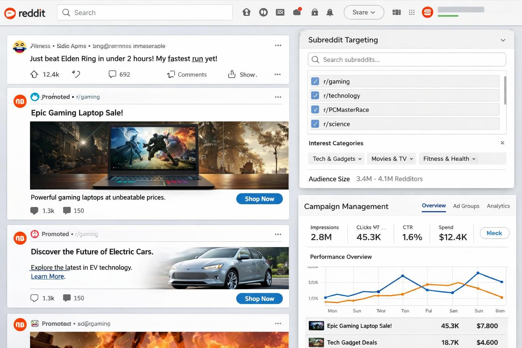Click the 18.7K value for Tech Gadget Deals
Image resolution: width=522 pixels, height=348 pixels.
click(450, 343)
